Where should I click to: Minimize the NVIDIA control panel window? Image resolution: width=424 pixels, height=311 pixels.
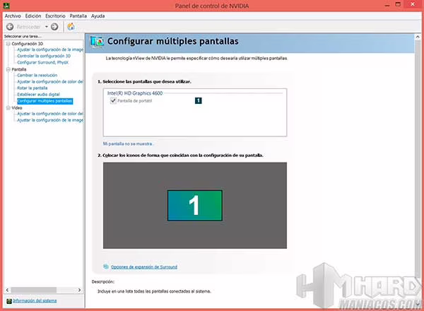pos(387,5)
